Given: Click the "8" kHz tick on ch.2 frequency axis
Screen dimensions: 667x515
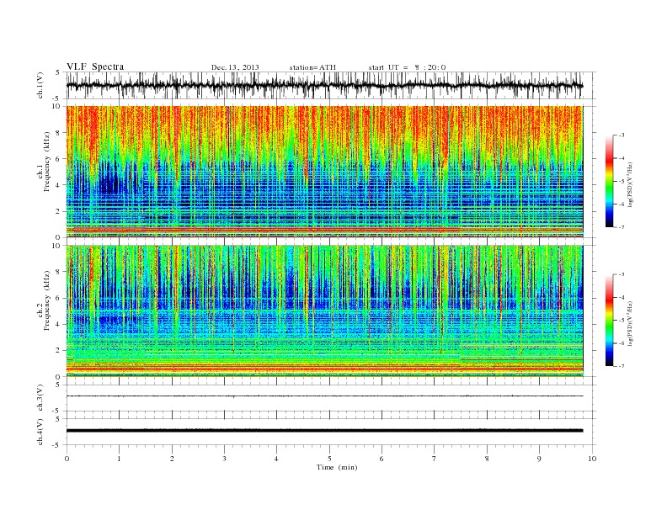Looking at the screenshot, I should point(58,272).
